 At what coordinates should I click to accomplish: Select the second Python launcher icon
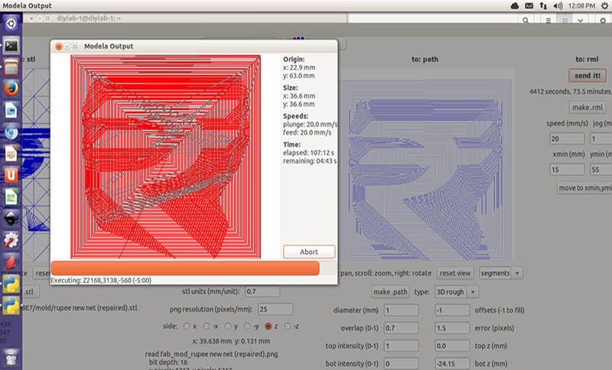[11, 306]
